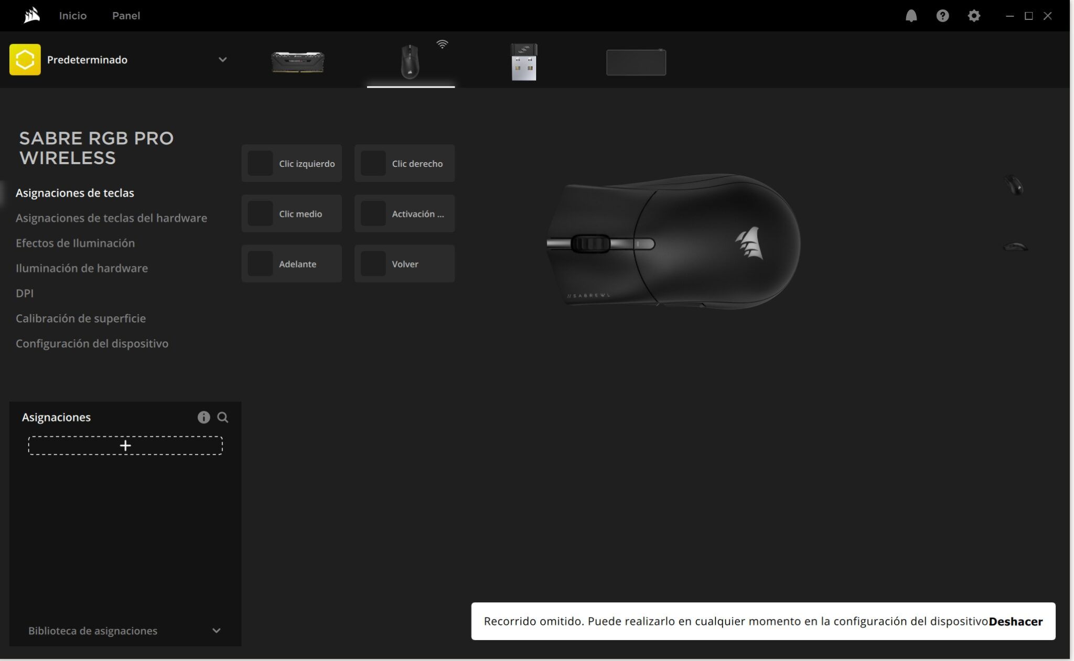Screen dimensions: 1074x661
Task: Click the Recorrido omitido notification text
Action: (736, 622)
